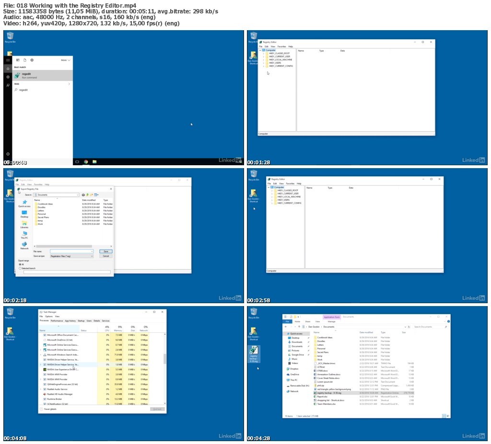Screen dimensions: 491x444
Task: Expand the Microsoft Windows Search Indexer process
Action: [41, 355]
